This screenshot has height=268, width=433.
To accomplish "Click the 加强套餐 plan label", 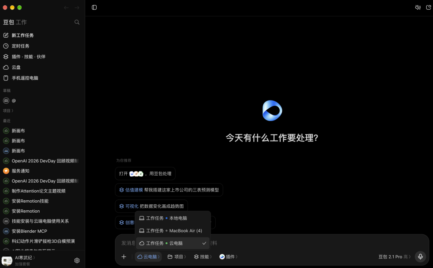I will (22, 264).
